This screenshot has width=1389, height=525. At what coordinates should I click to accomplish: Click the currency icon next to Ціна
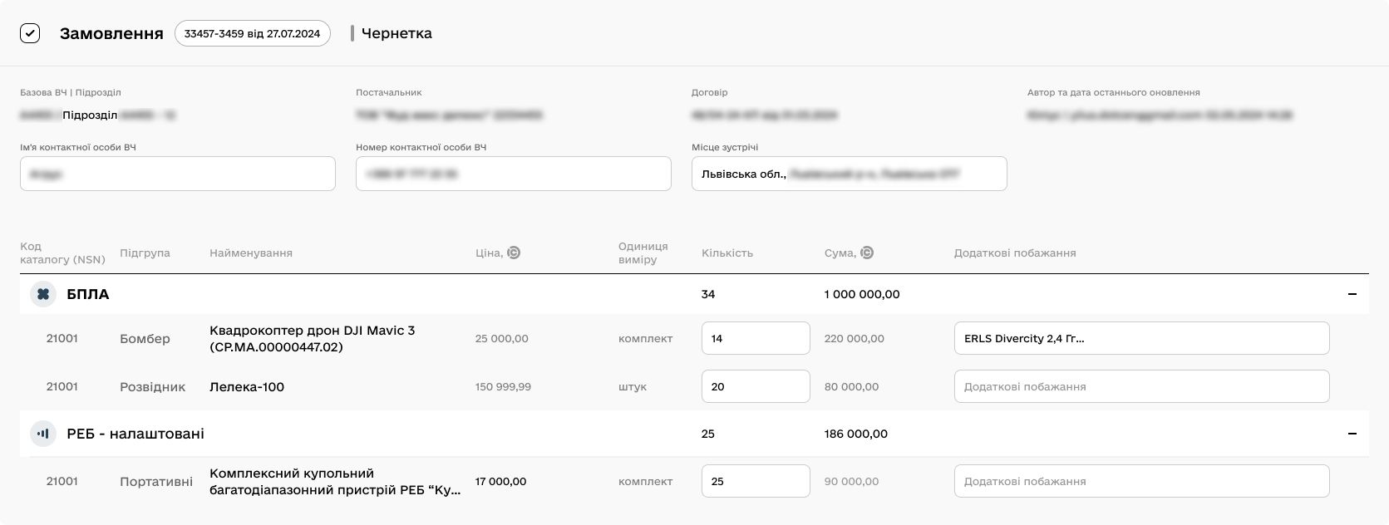(514, 253)
